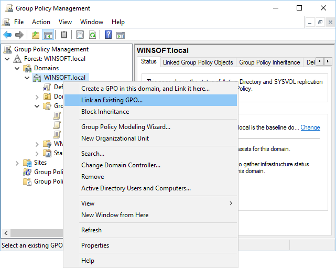Select the Domains folder icon in tree
Screen dimensions: 336x268
click(27, 68)
